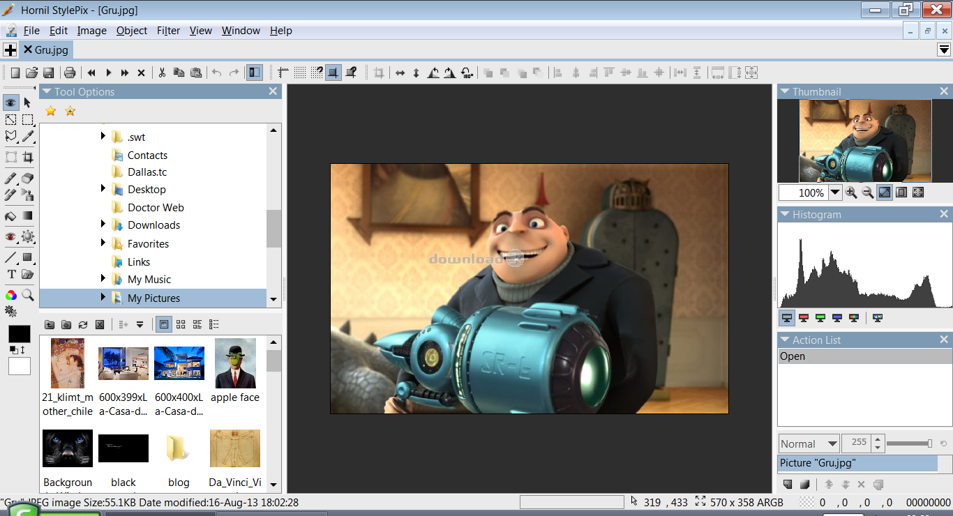Select the Red Eye removal tool
This screenshot has width=953, height=516.
[x=10, y=237]
